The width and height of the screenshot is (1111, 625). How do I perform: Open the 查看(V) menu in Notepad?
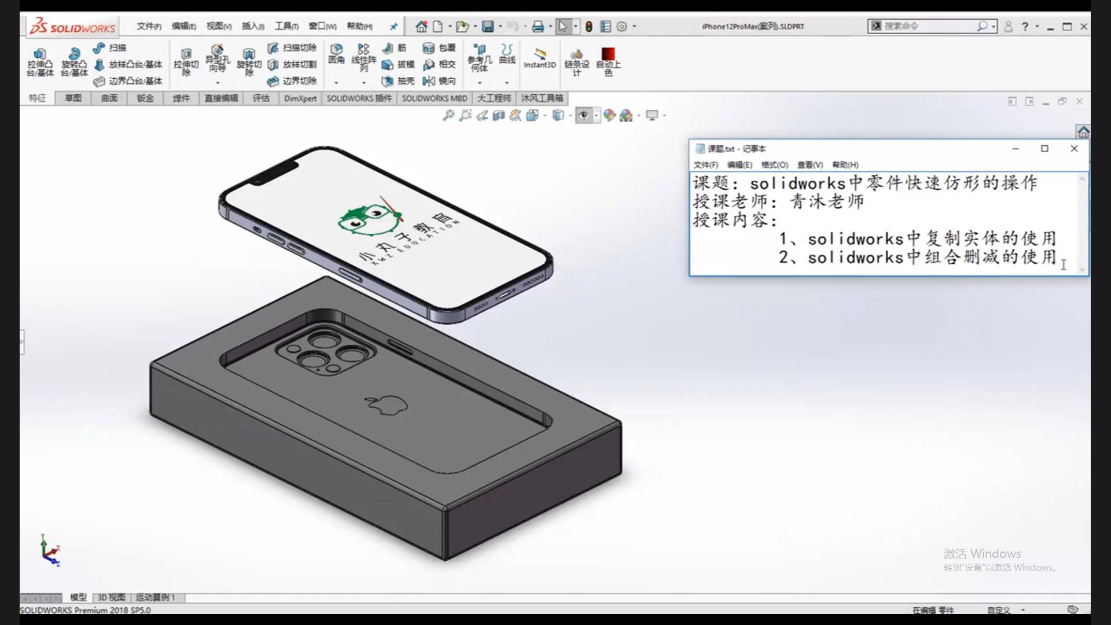(x=810, y=165)
